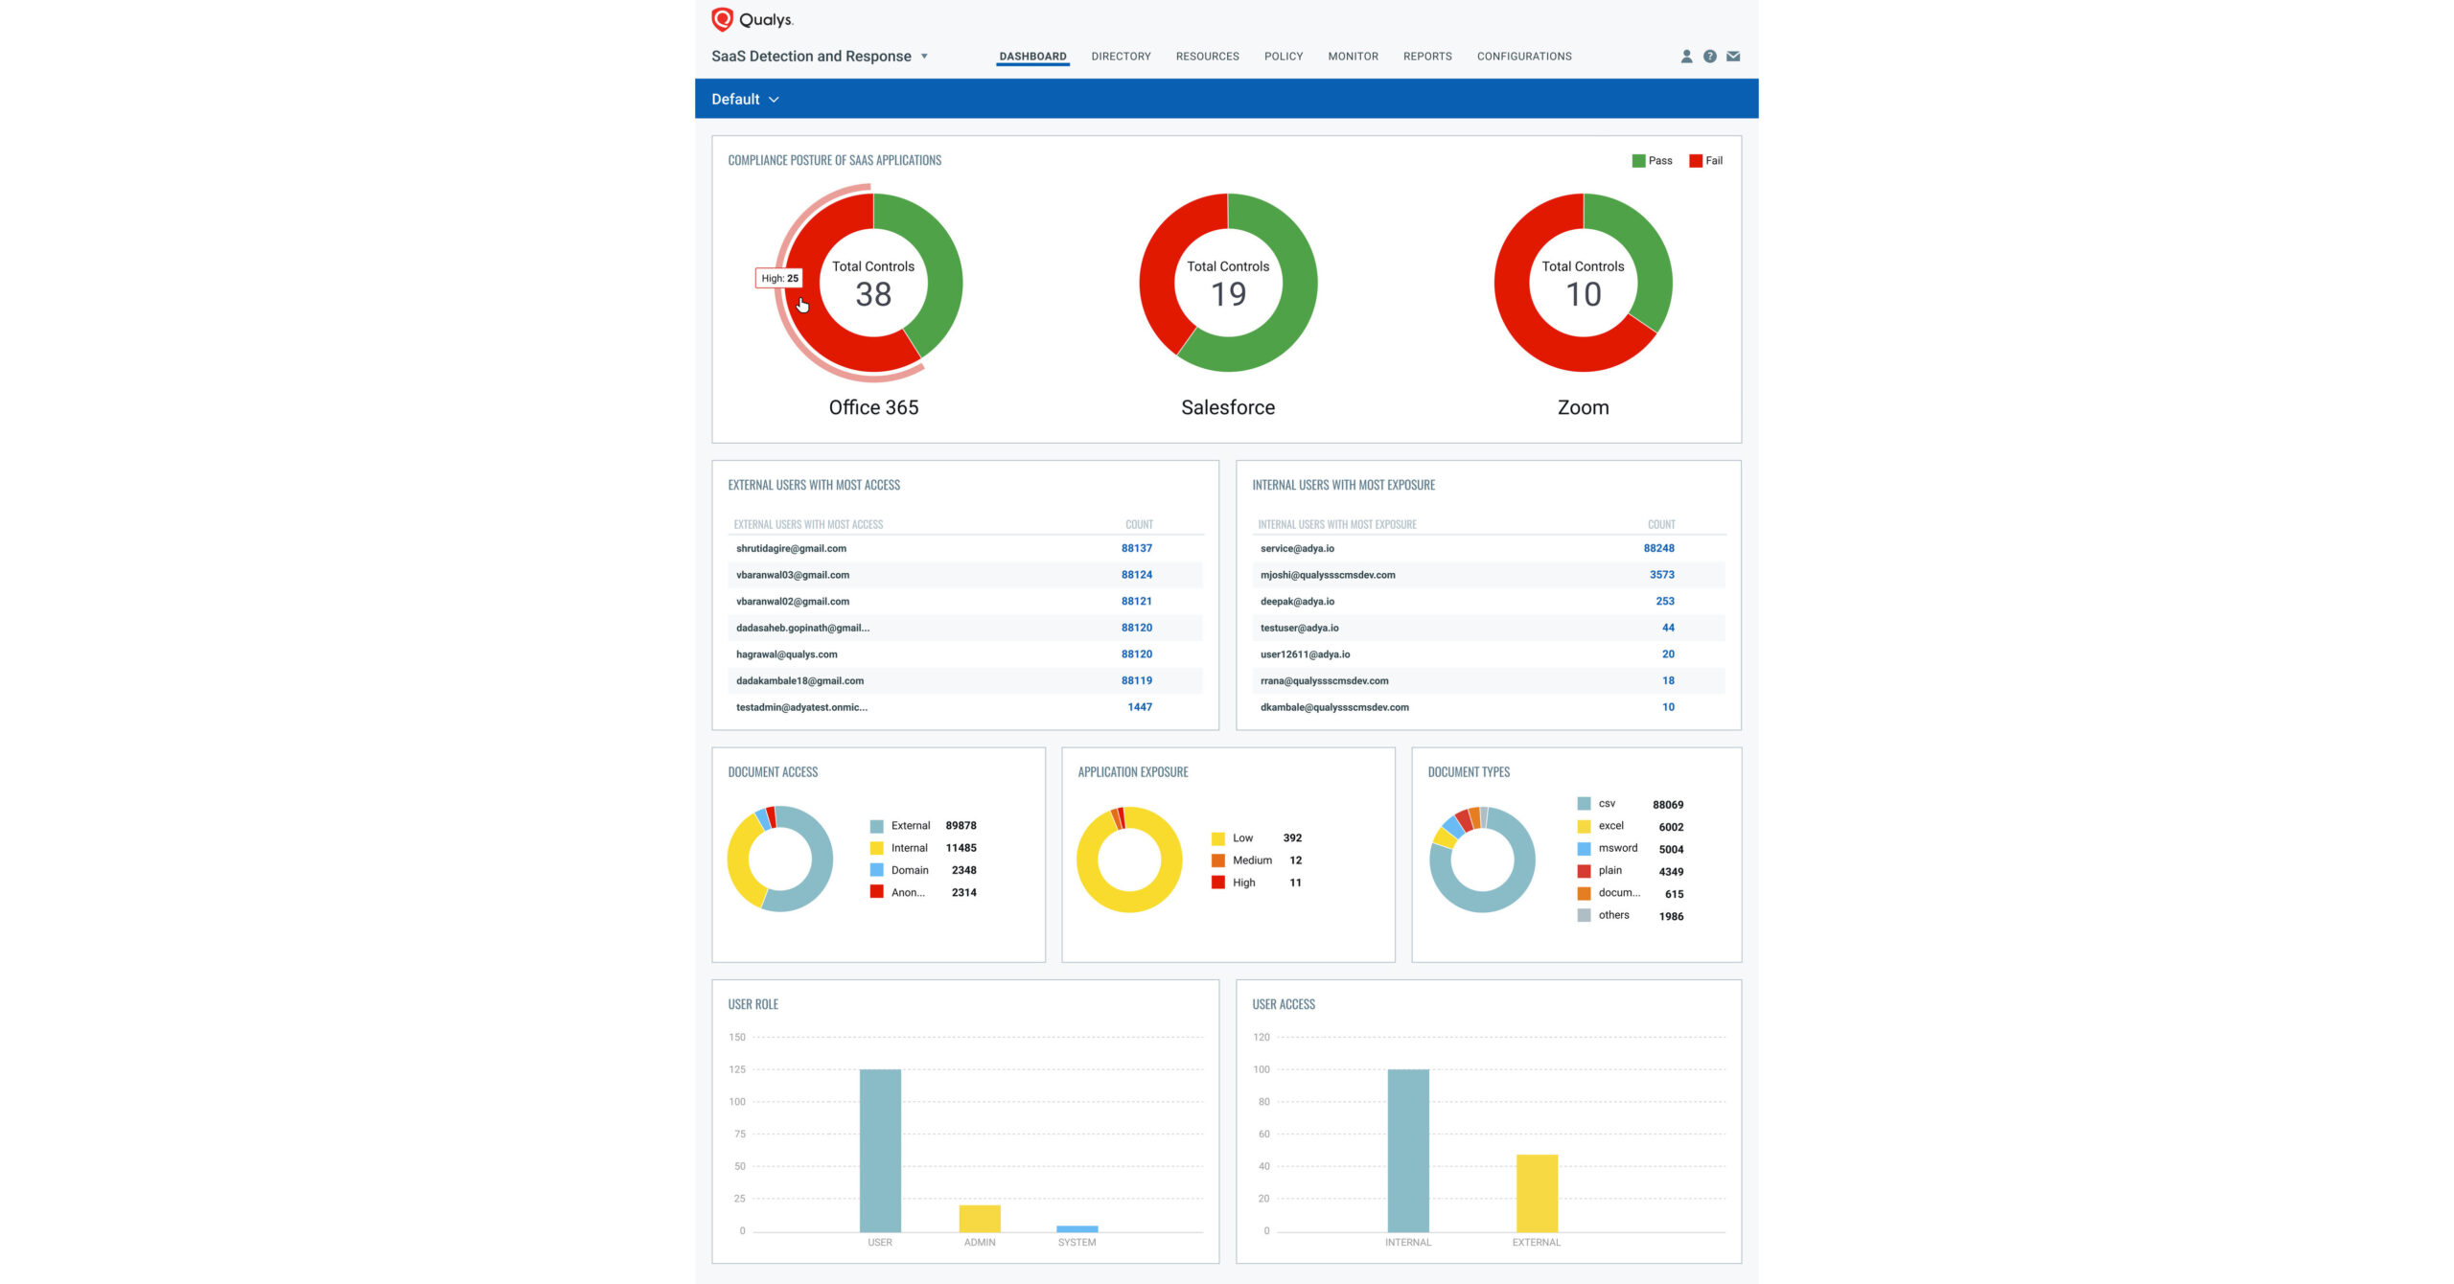Viewport: 2454px width, 1284px height.
Task: Click the SYSTEM bar in User Role chart
Action: (1077, 1228)
